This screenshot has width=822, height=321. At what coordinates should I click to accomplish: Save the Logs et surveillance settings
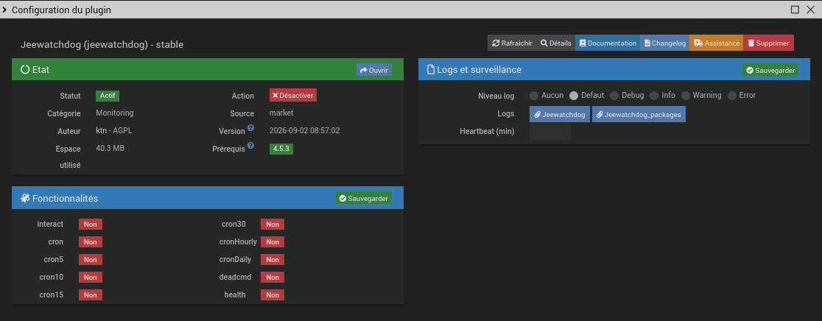click(770, 70)
